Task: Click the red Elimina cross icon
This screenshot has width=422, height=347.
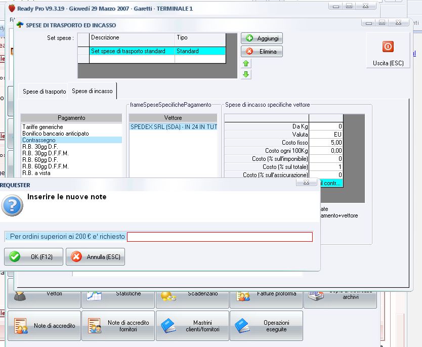Action: [249, 52]
